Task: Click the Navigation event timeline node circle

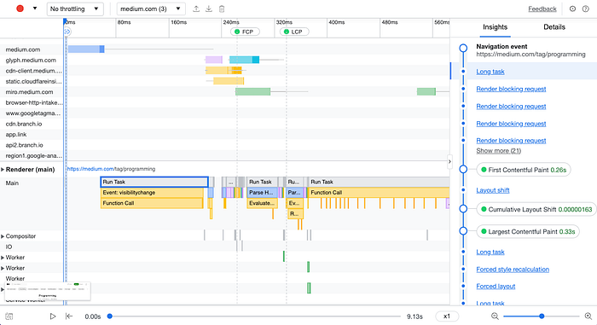Action: [x=463, y=48]
